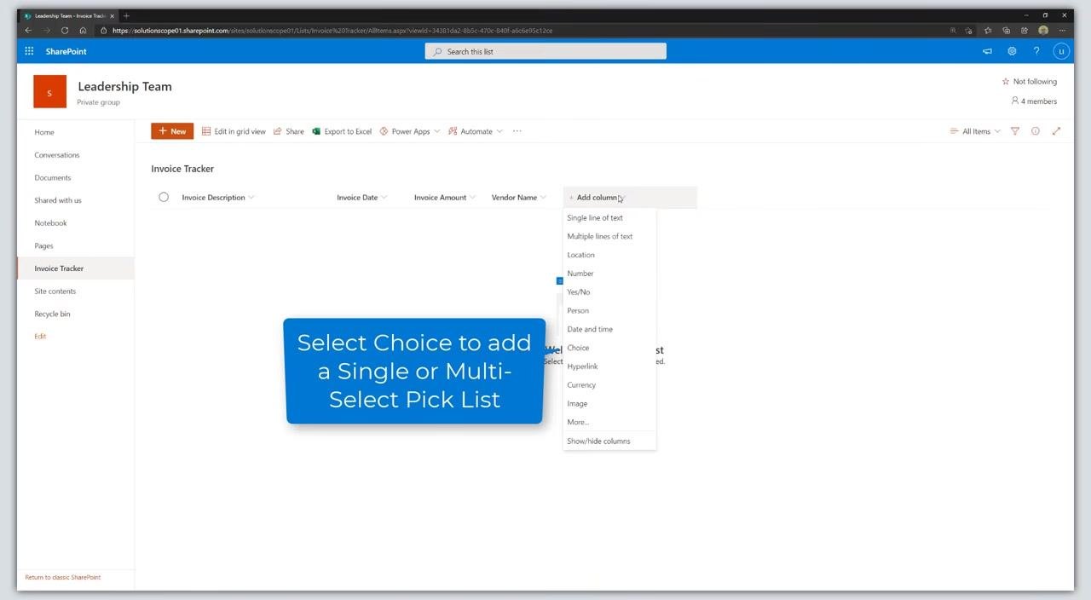Click Edit in the left navigation
Screen dimensions: 1091x600
tap(40, 337)
